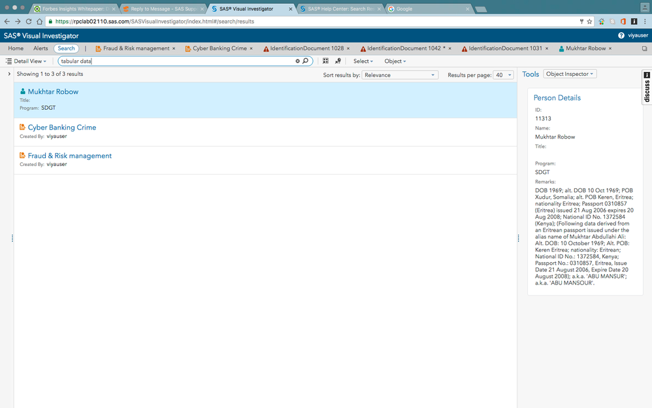
Task: Switch to Reply to Message SAS Support browser tab
Action: [163, 8]
